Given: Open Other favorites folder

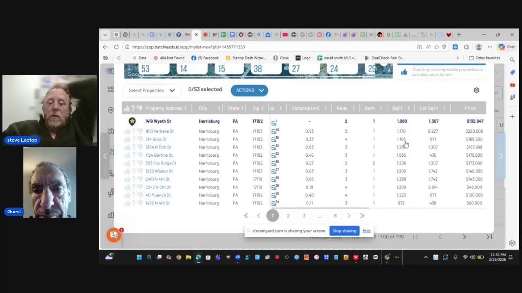Looking at the screenshot, I should 484,58.
